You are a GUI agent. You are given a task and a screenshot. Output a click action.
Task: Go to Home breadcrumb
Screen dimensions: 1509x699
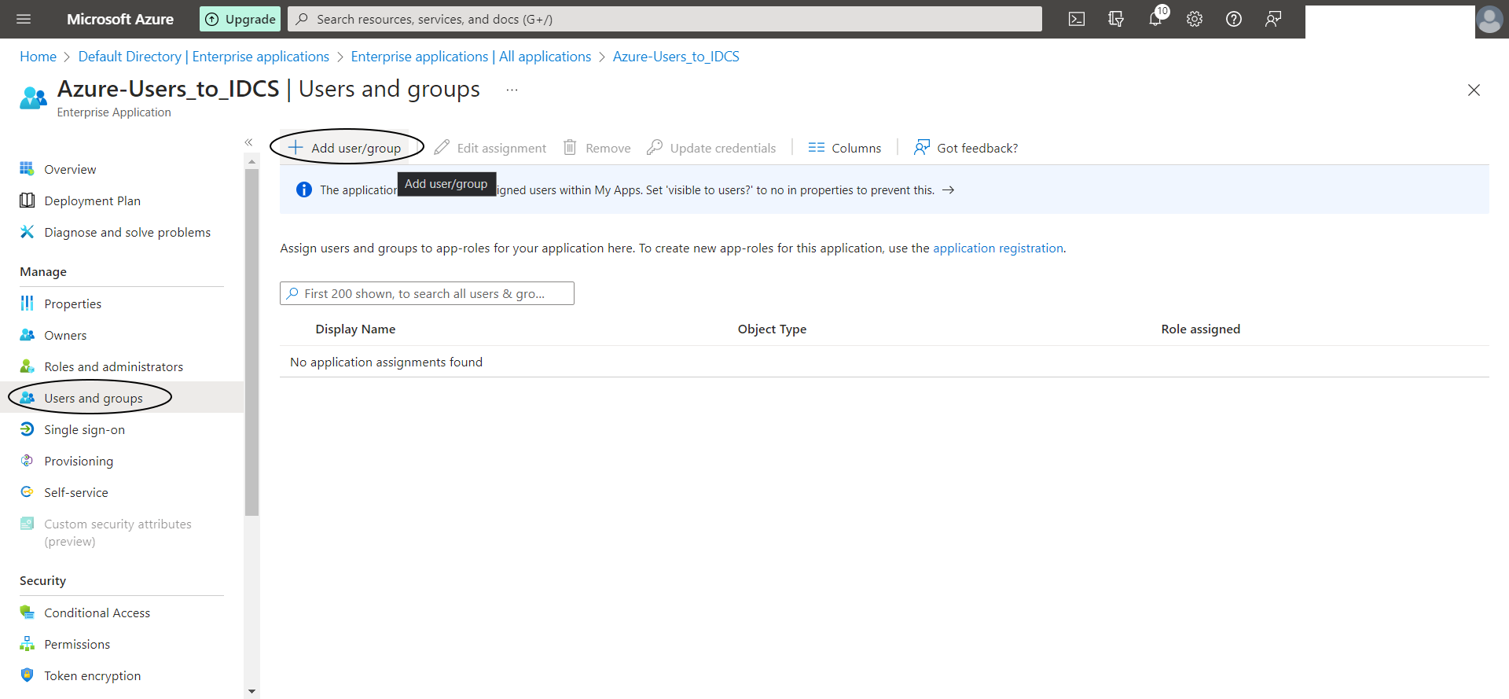(38, 57)
